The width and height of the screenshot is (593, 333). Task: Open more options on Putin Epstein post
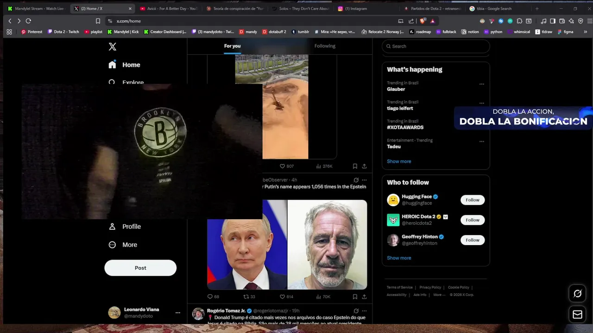(x=364, y=180)
